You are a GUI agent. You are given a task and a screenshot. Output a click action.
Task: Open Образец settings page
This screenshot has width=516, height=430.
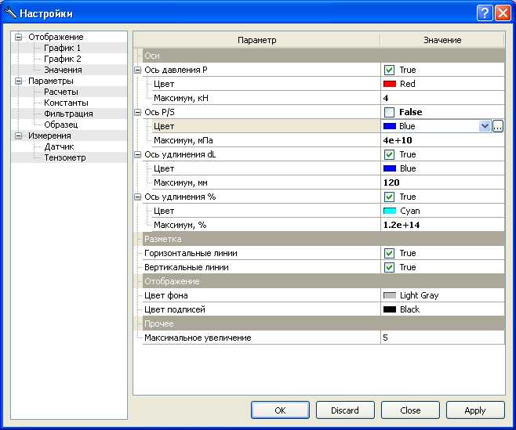coord(61,125)
